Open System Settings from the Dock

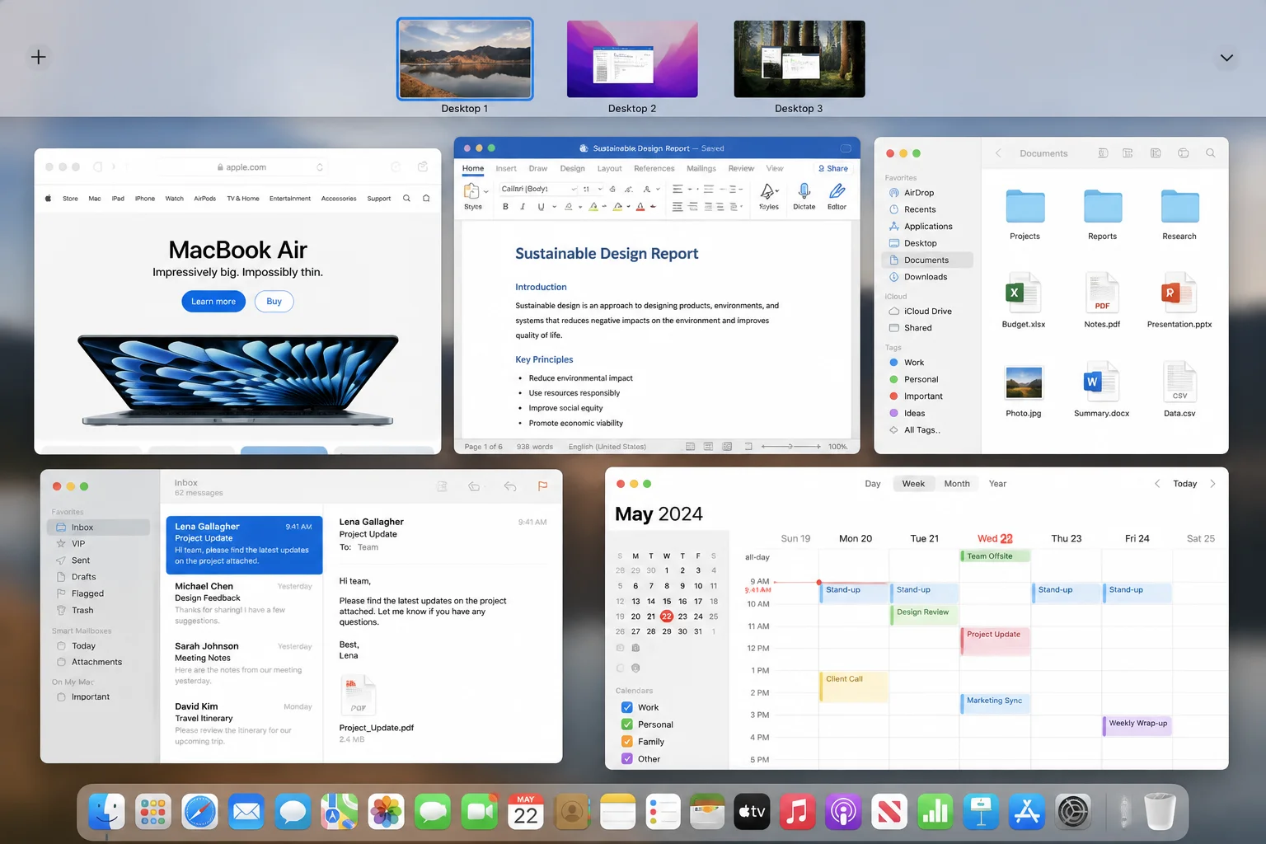tap(1073, 813)
